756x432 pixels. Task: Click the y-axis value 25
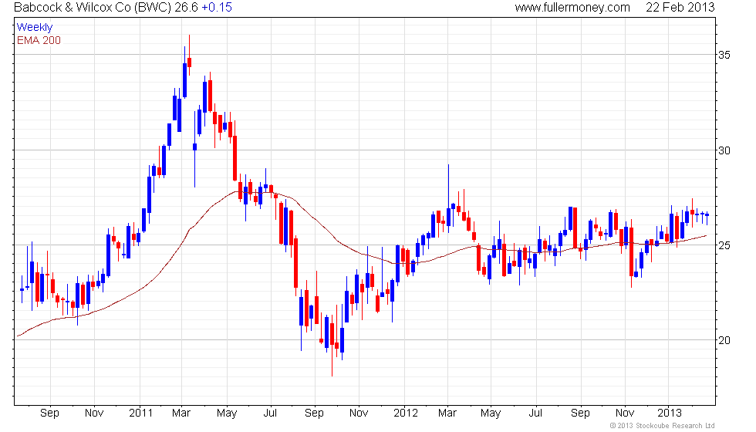click(724, 245)
